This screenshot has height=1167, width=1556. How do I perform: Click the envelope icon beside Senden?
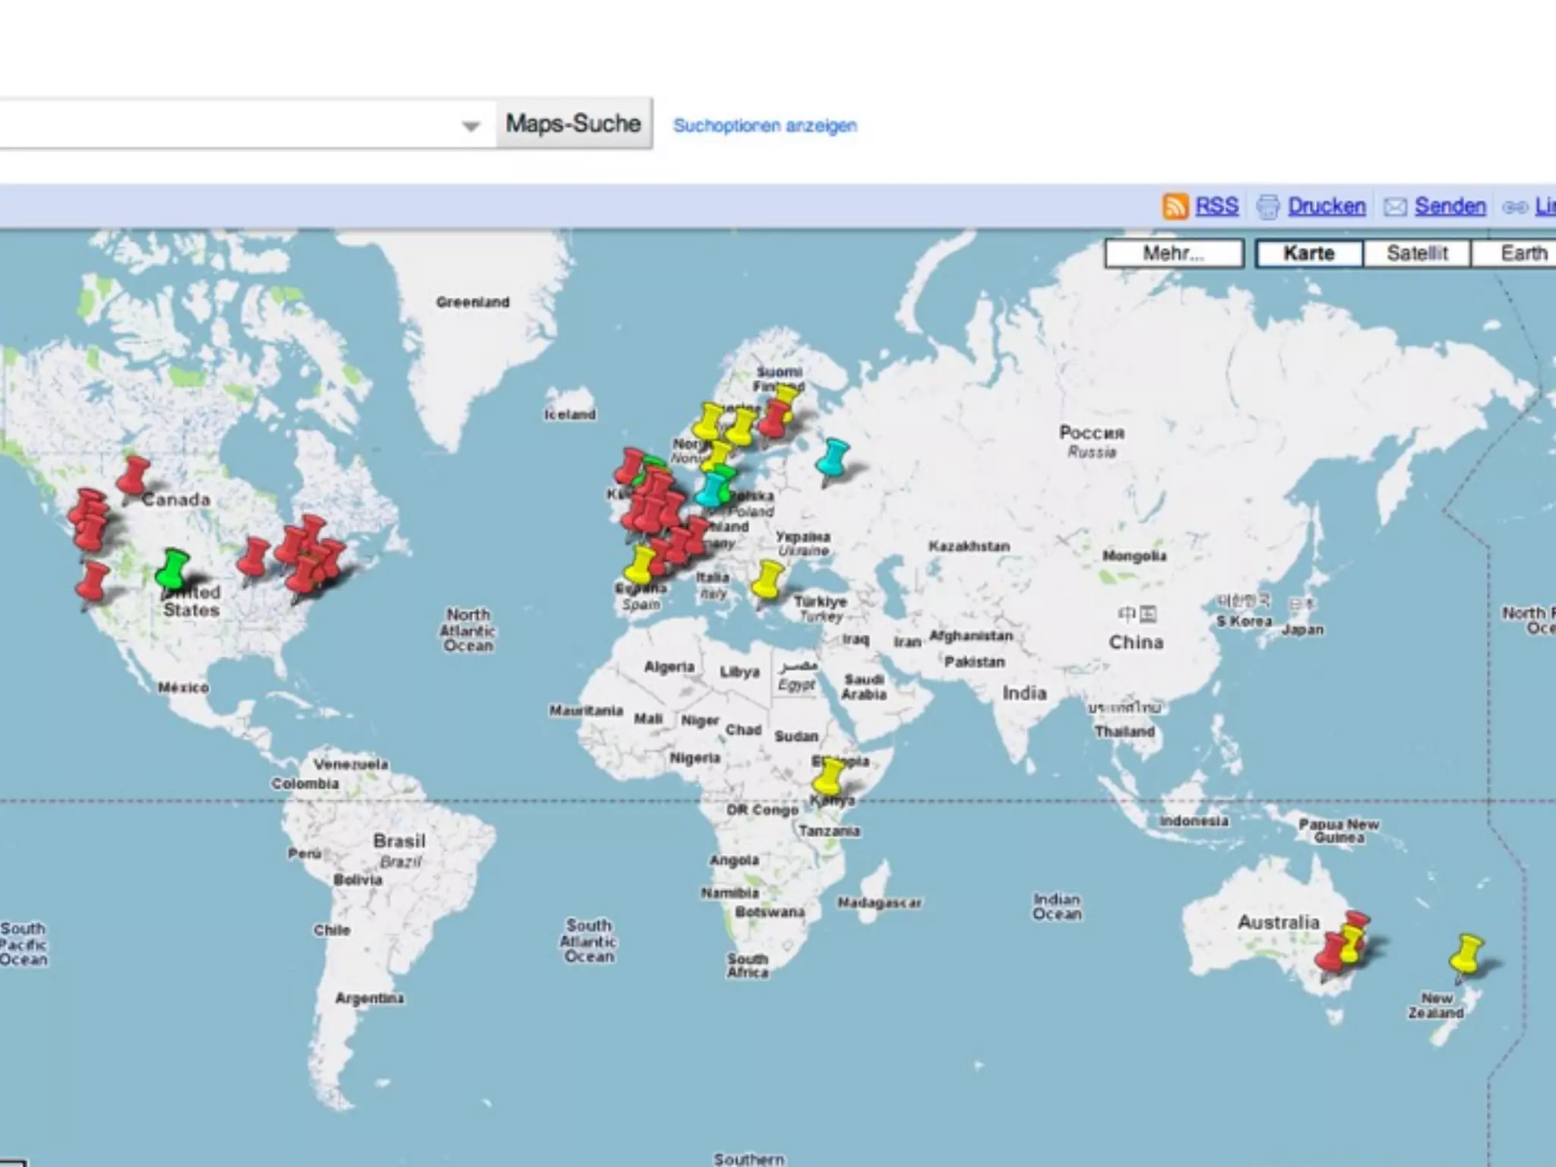pyautogui.click(x=1395, y=207)
